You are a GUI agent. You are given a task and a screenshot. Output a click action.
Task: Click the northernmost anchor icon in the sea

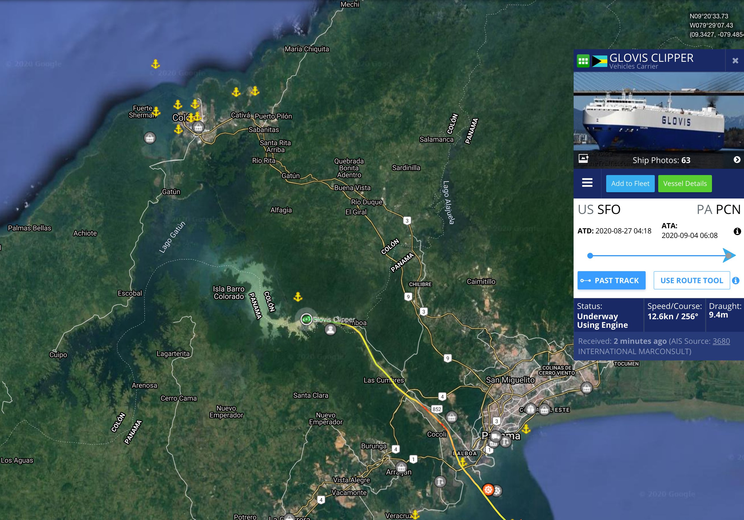click(x=156, y=64)
